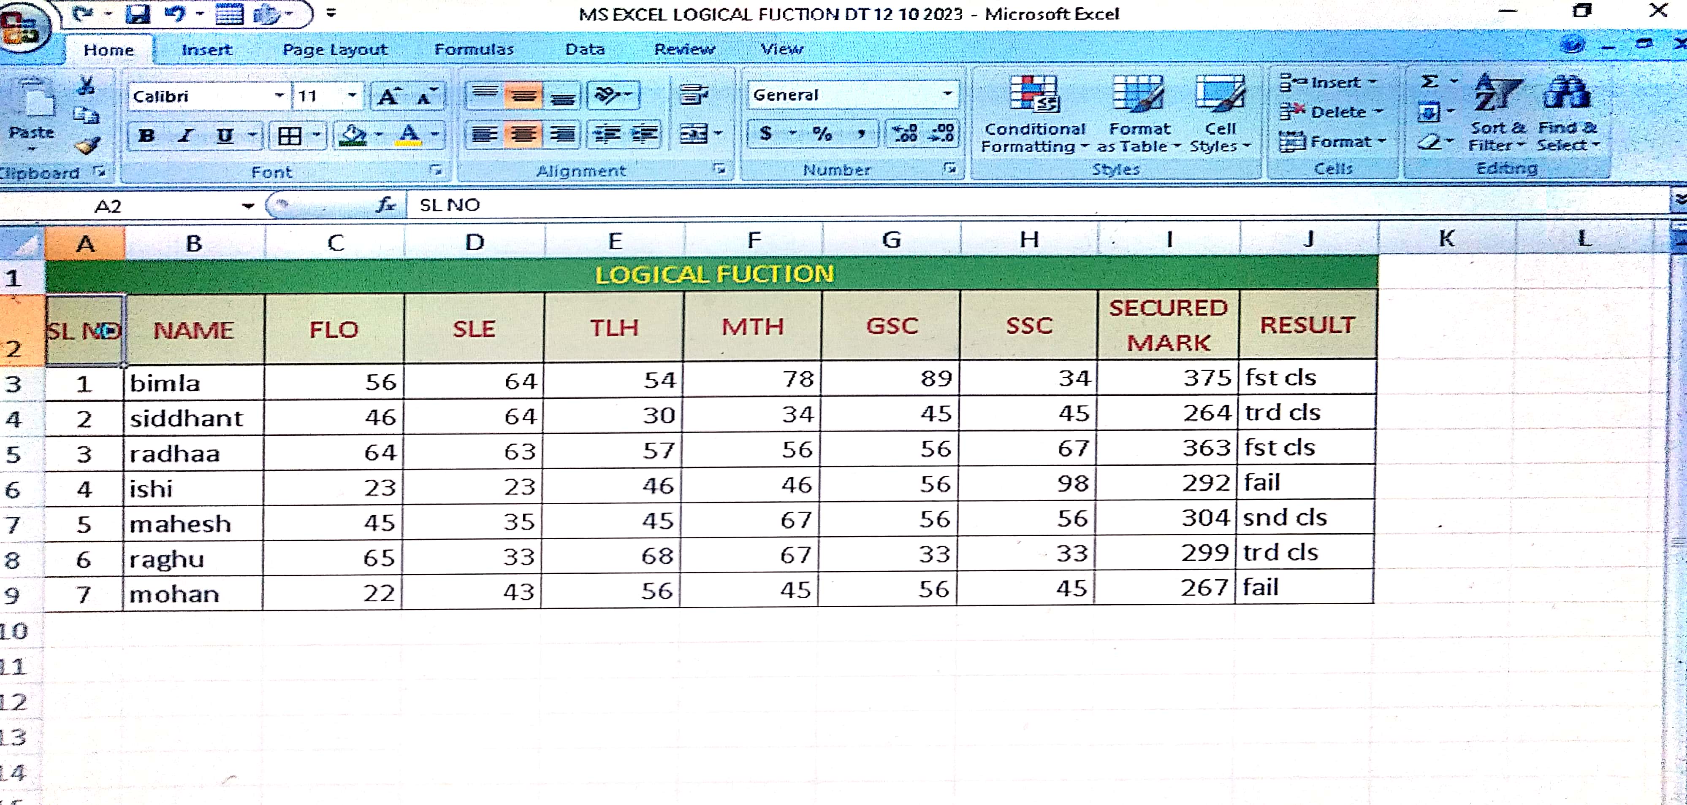
Task: Switch to the Formulas tab
Action: point(474,50)
